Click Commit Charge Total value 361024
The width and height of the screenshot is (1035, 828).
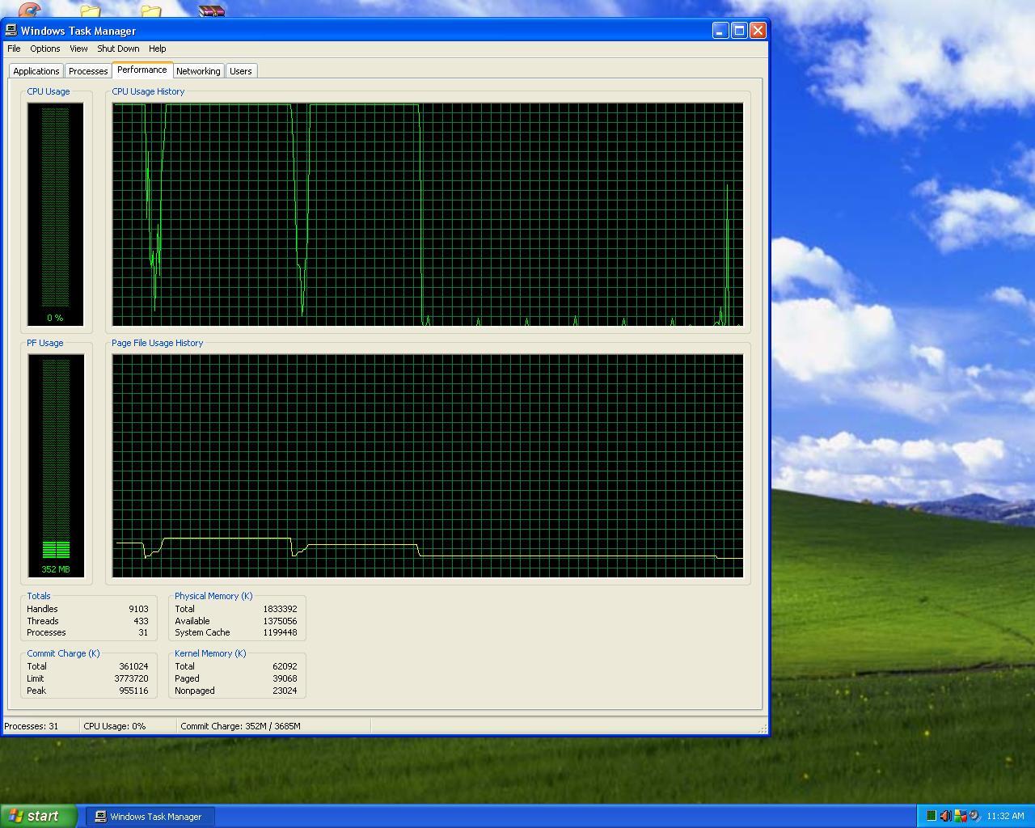133,666
